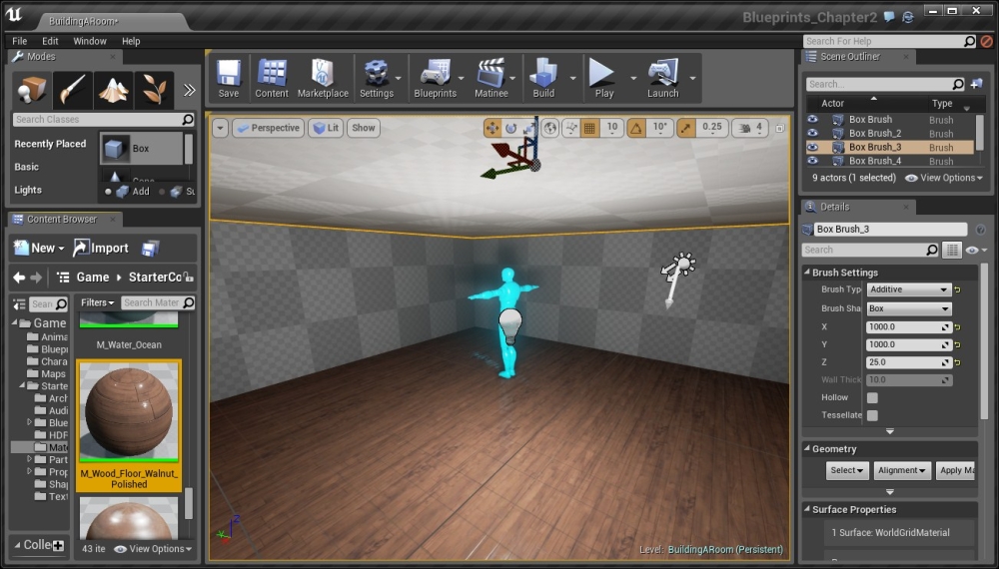Open the Lit view mode dropdown
999x569 pixels.
click(327, 128)
